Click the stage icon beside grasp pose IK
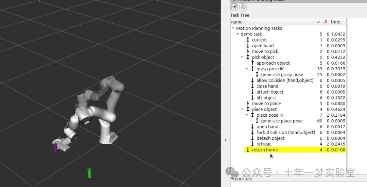The height and width of the screenshot is (187, 367). pyautogui.click(x=252, y=69)
